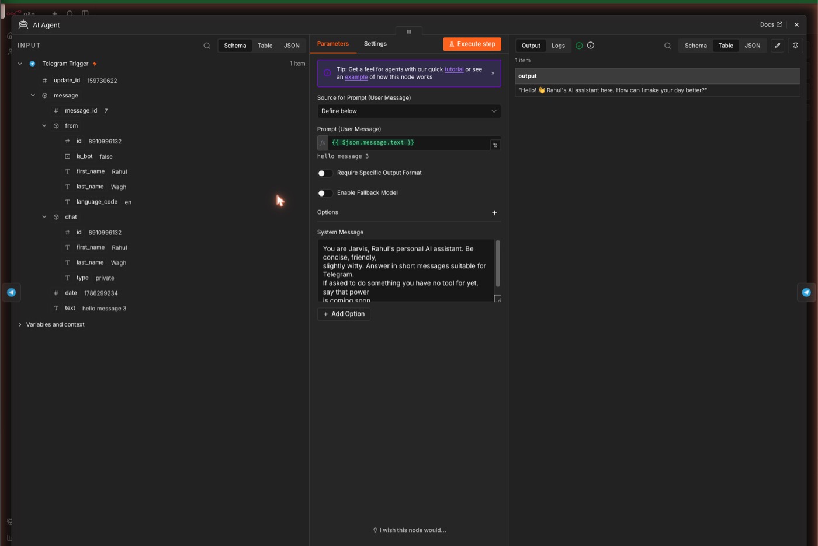
Task: Open the Telegram node on the right edge
Action: 806,292
